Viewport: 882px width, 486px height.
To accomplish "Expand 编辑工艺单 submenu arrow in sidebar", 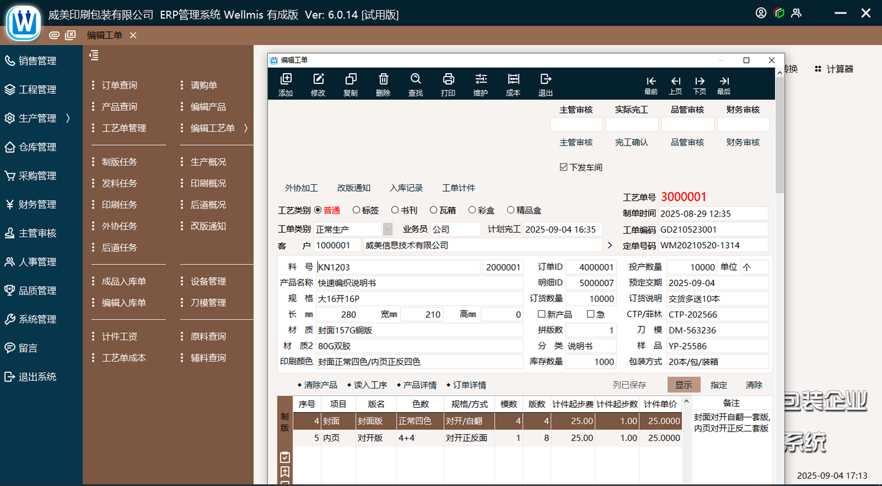I will pos(245,128).
